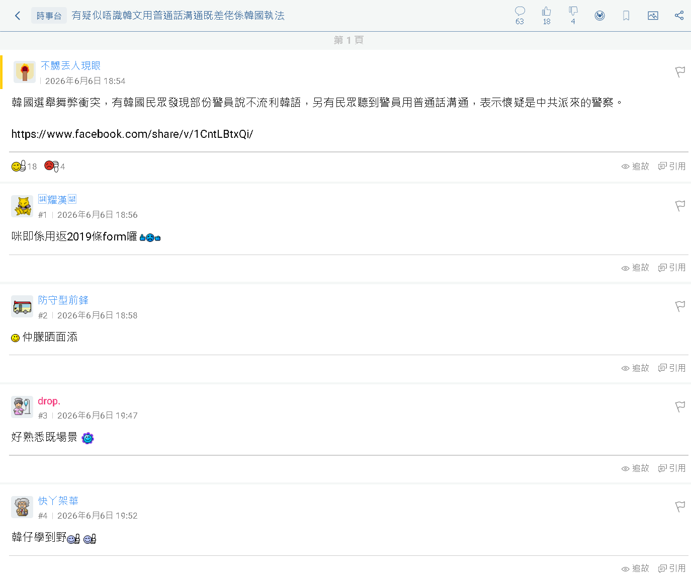Downvote the original post showing 4
691x577 pixels.
tap(55, 166)
